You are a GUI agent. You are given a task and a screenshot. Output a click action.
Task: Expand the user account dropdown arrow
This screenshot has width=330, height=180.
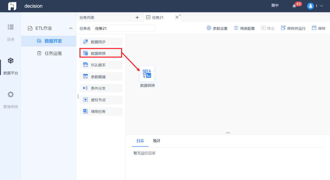[x=321, y=6]
